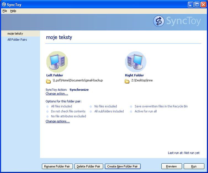Click the 'Last run at: Not run yet' status
The width and height of the screenshot is (208, 173).
pyautogui.click(x=184, y=153)
